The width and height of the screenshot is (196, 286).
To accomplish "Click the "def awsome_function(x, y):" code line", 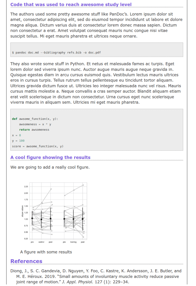I will pos(35,119).
